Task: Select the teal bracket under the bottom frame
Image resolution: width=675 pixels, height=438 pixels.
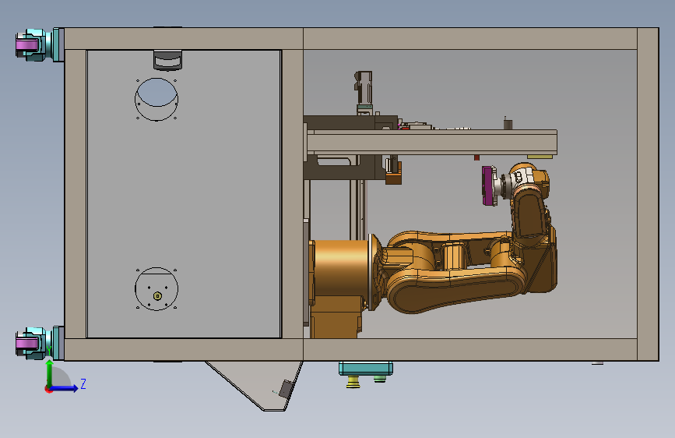Action: pos(365,369)
